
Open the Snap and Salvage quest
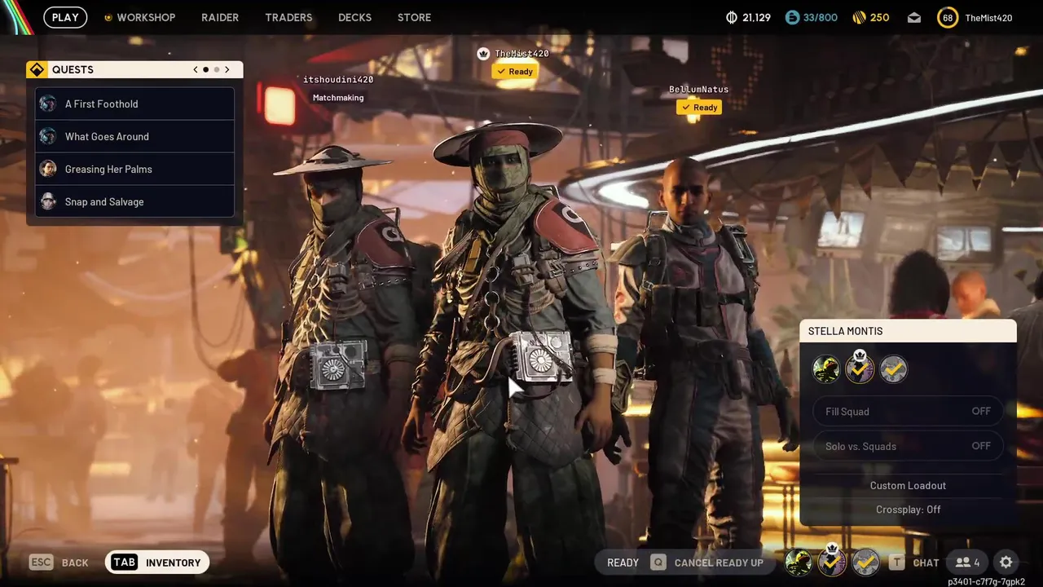pyautogui.click(x=135, y=201)
